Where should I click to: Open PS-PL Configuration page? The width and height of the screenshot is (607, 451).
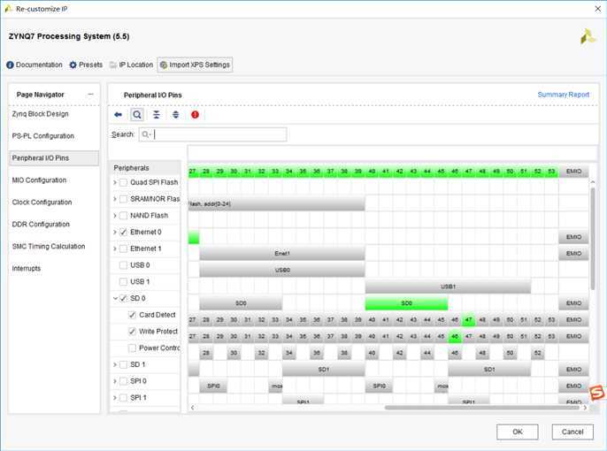coord(43,136)
